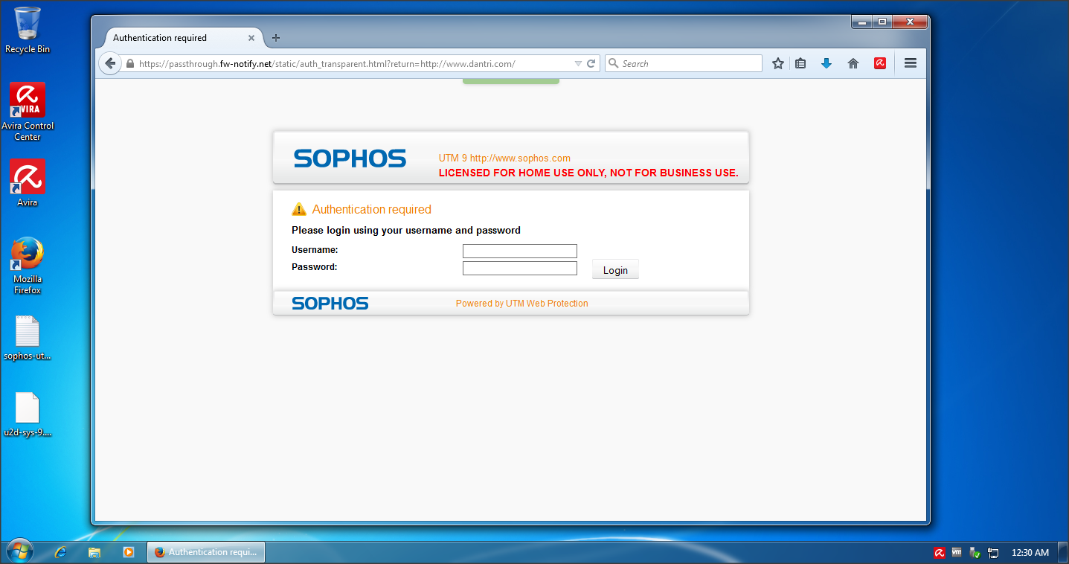This screenshot has height=564, width=1069.
Task: Bookmark this page with the star icon
Action: click(x=778, y=64)
